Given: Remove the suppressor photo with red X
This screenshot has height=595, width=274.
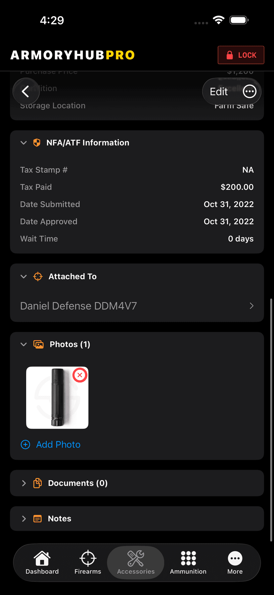Looking at the screenshot, I should 80,375.
